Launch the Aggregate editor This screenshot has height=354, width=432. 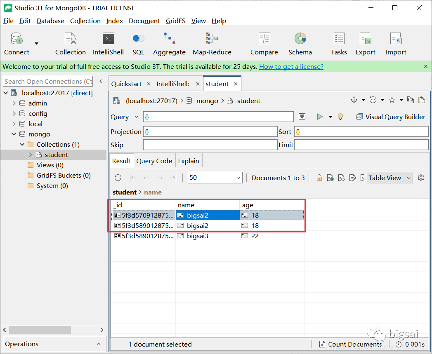pos(169,44)
